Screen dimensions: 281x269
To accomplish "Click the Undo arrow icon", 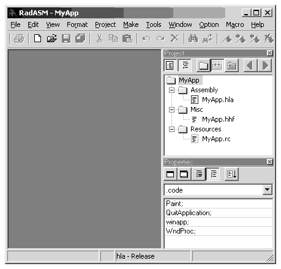I will tap(146, 39).
